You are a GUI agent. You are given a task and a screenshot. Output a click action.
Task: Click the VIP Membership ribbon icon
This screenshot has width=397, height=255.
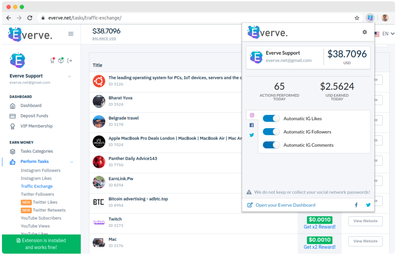point(13,127)
